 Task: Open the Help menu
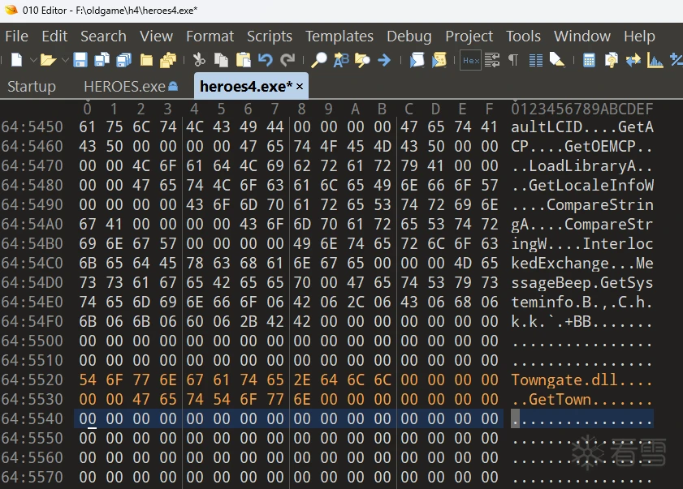coord(639,36)
